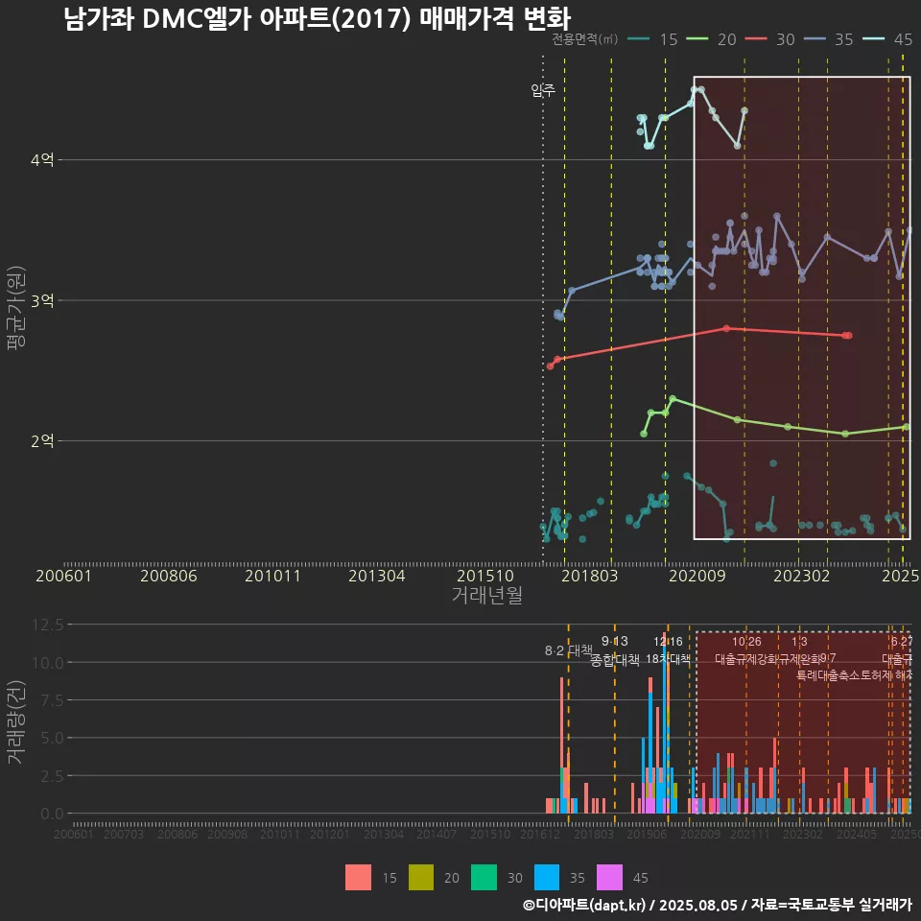
Task: Click '201906' on the volume chart x-axis
Action: [x=647, y=834]
